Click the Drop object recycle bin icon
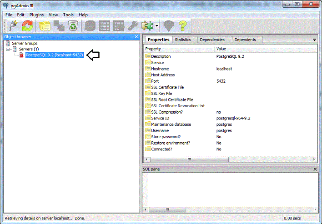Viewport: 322px width, 224px height. (x=73, y=26)
